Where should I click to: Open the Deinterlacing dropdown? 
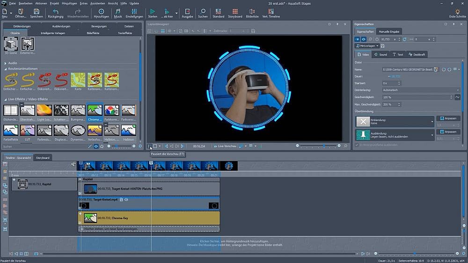point(421,90)
